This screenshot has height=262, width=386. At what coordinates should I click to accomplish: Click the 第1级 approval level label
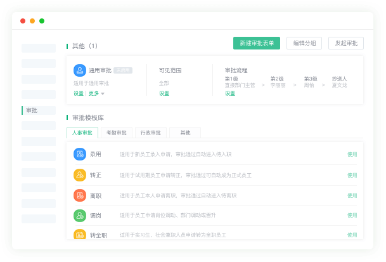[231, 79]
